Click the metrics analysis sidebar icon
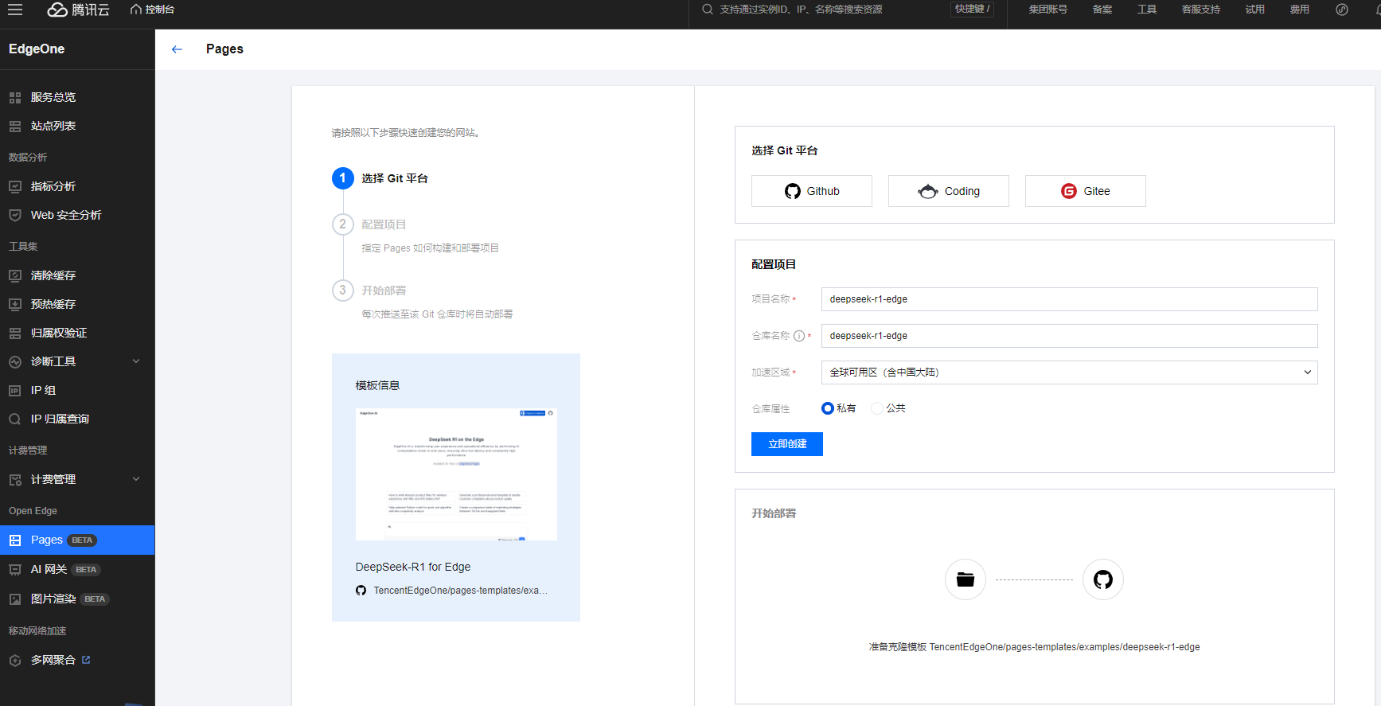 click(15, 186)
